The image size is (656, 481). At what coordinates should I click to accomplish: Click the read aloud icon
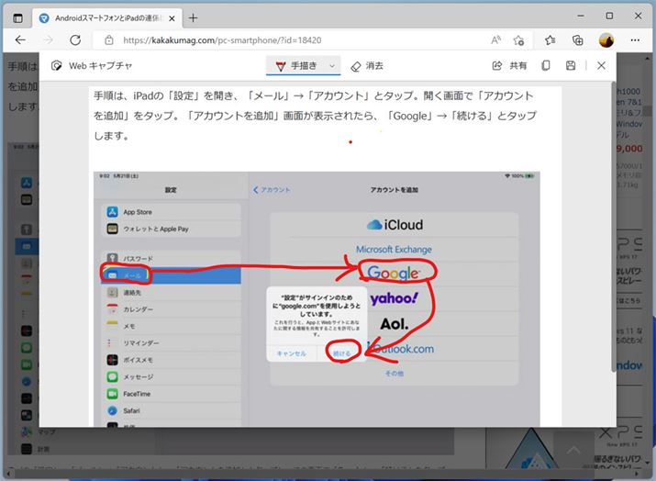pyautogui.click(x=495, y=40)
